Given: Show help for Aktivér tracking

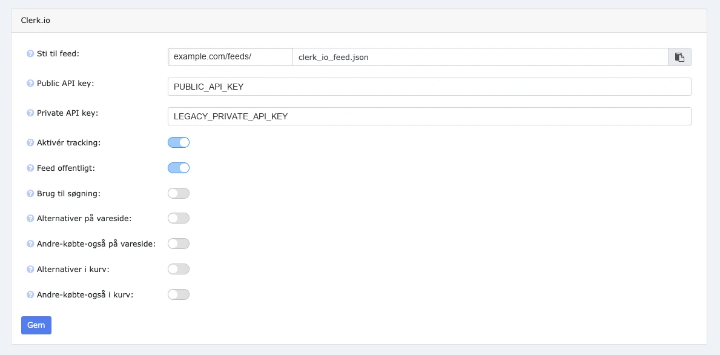Looking at the screenshot, I should (31, 143).
